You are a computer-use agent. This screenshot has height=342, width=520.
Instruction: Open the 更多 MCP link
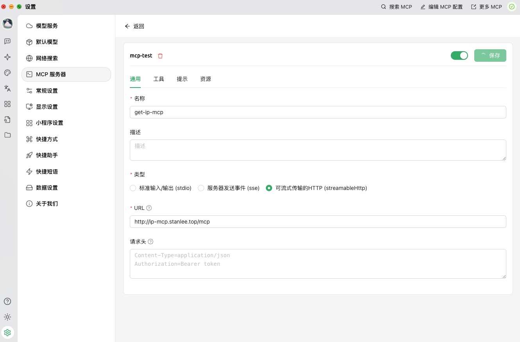click(x=486, y=7)
